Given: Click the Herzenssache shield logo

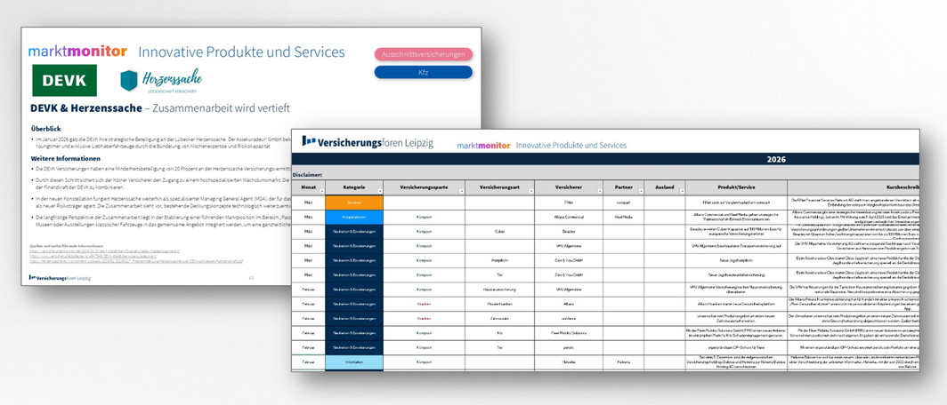Looking at the screenshot, I should click(129, 81).
